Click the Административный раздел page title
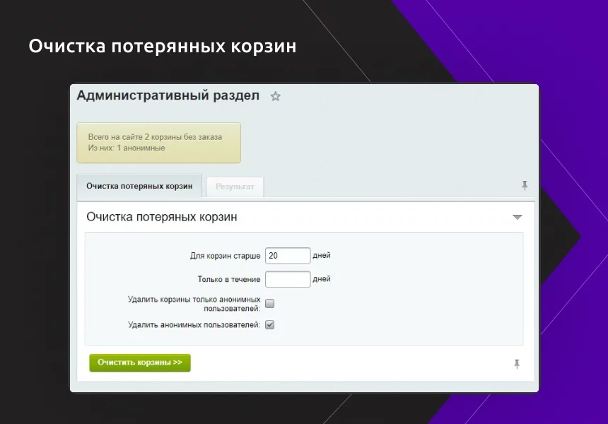The image size is (608, 424). click(168, 95)
